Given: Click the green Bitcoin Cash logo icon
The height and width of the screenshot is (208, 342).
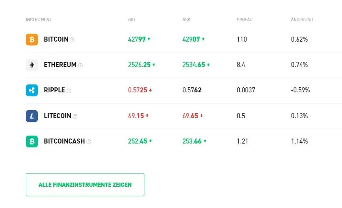Looking at the screenshot, I should tap(32, 141).
